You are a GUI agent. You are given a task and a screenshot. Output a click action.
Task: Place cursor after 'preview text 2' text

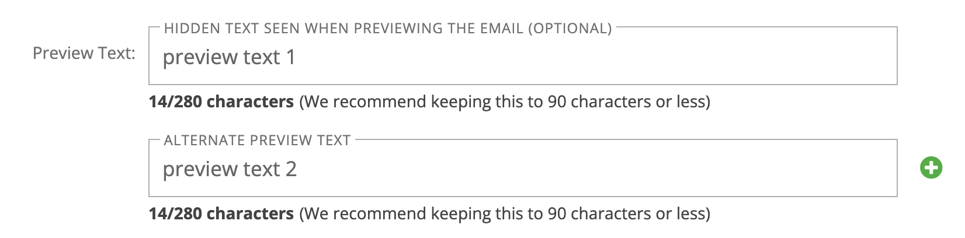point(299,169)
